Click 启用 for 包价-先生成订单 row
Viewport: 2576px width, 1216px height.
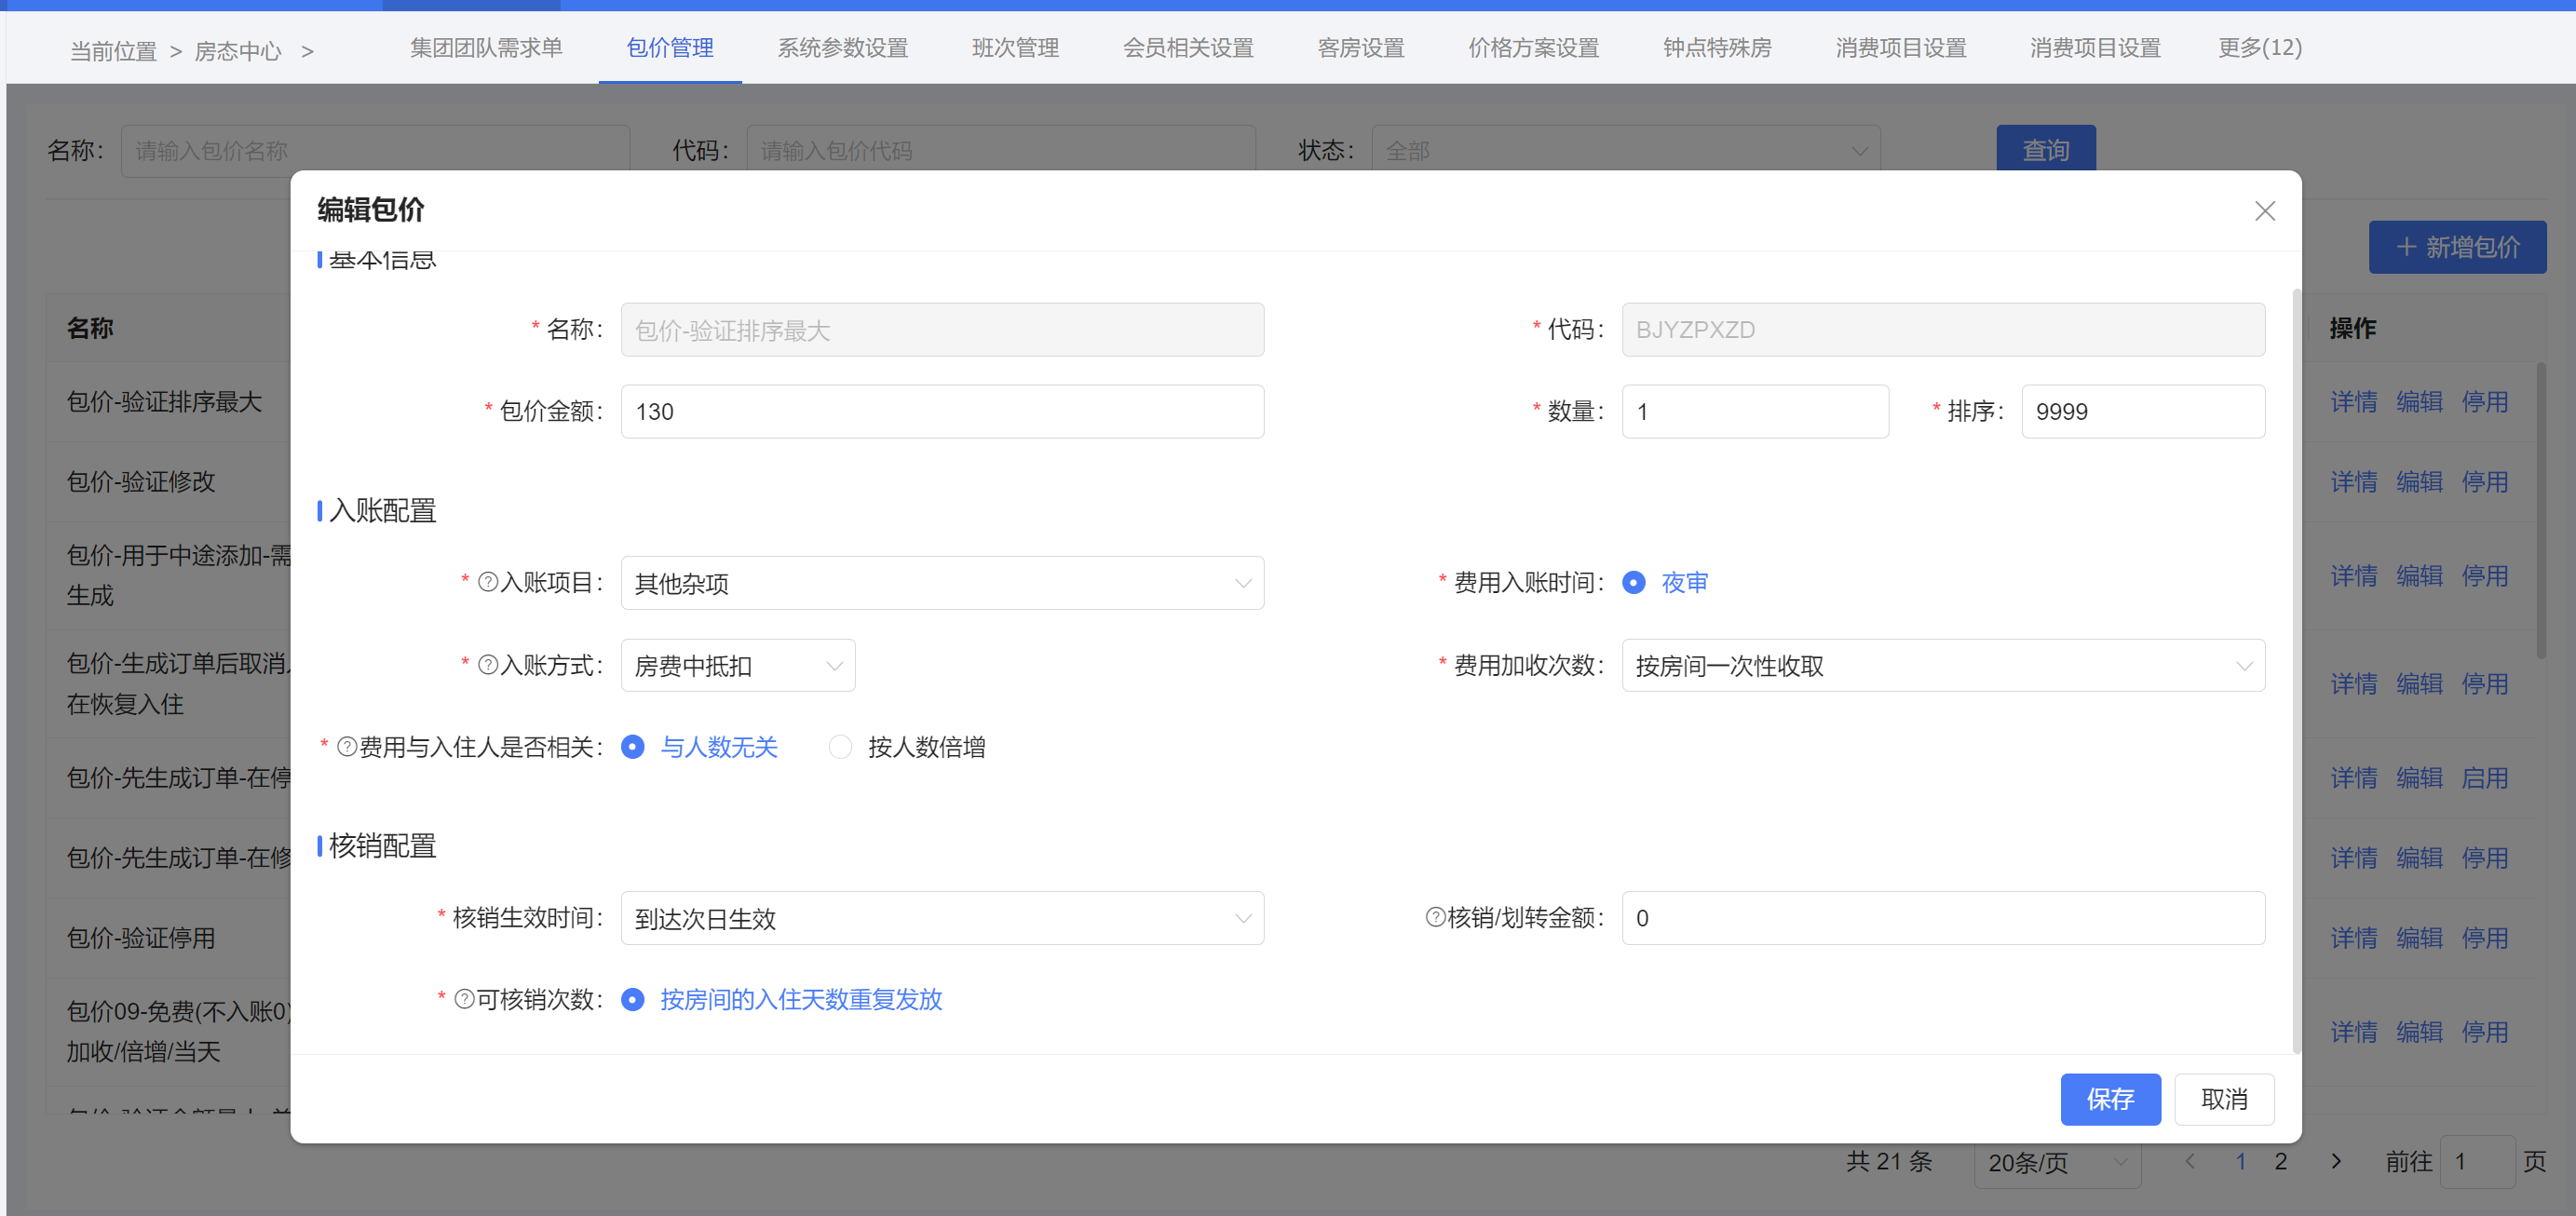pyautogui.click(x=2484, y=778)
